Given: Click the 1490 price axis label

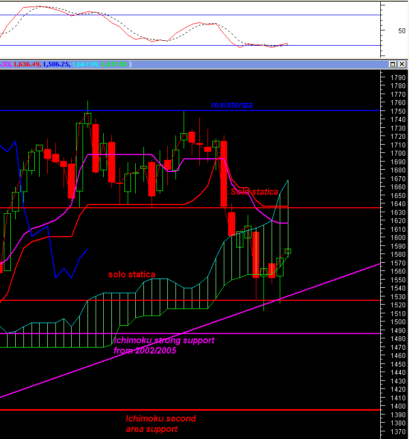Looking at the screenshot, I should [x=398, y=330].
